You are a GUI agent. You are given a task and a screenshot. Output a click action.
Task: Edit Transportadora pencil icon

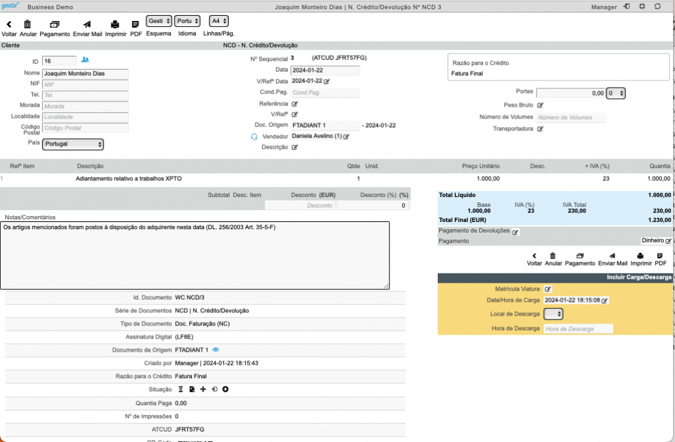tap(541, 128)
